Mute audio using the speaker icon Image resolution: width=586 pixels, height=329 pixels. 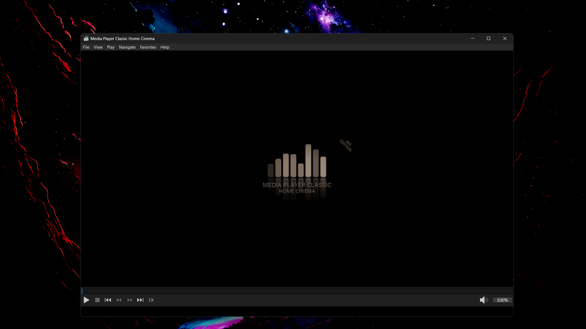tap(484, 300)
